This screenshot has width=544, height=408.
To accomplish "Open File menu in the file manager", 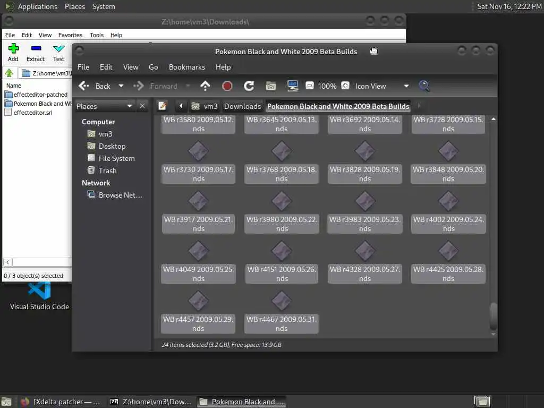I will tap(83, 67).
